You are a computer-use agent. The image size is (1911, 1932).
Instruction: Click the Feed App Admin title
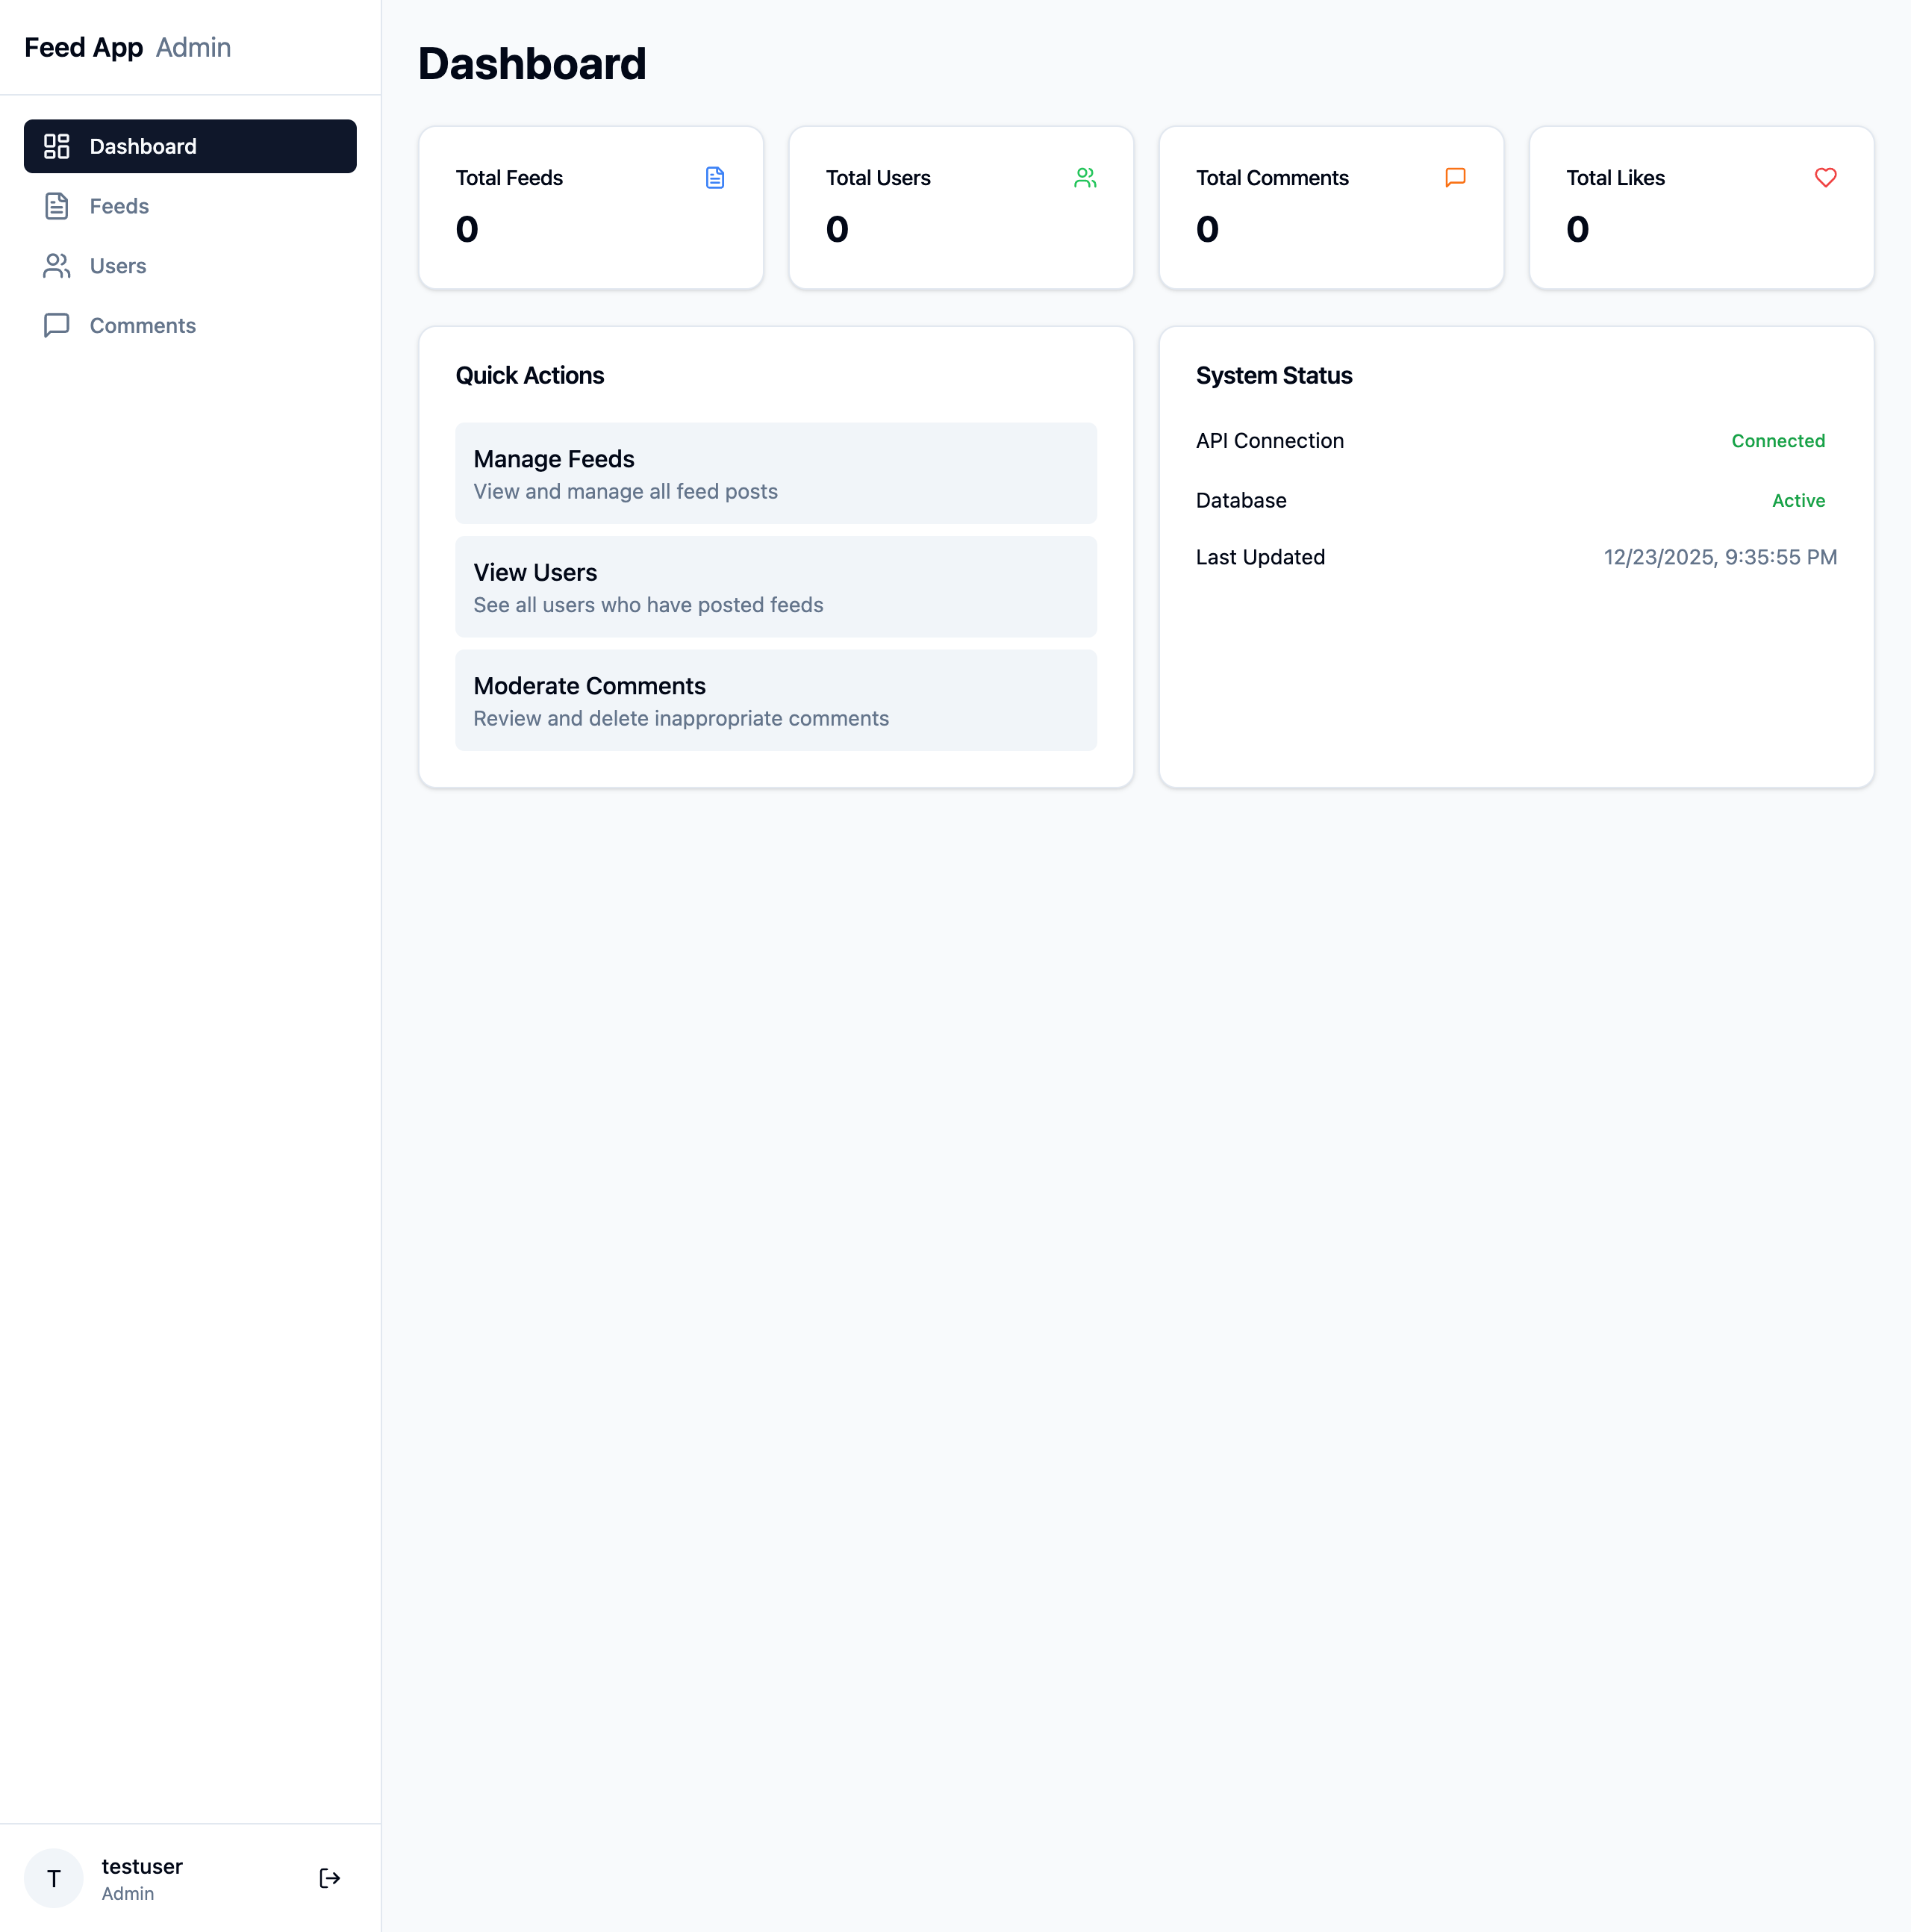pyautogui.click(x=127, y=47)
